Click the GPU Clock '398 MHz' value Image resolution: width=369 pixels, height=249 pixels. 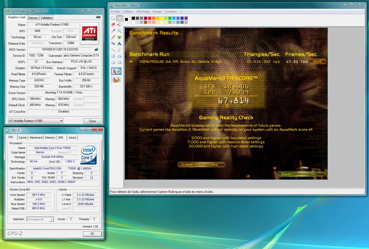[35, 99]
